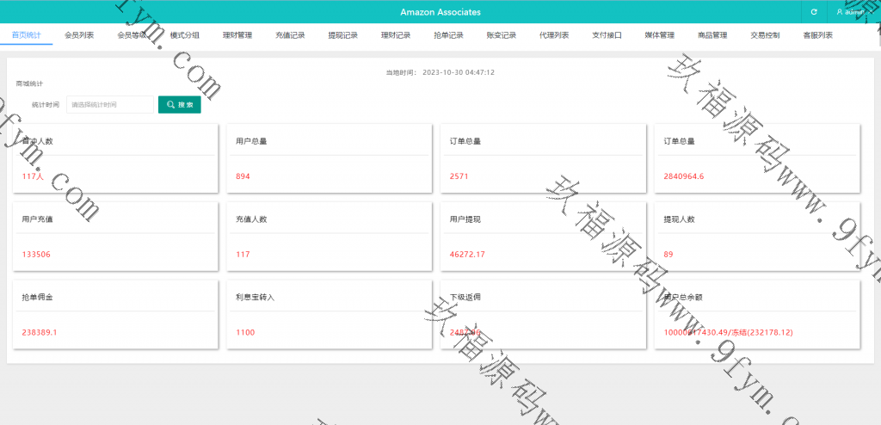Image resolution: width=881 pixels, height=425 pixels.
Task: Open the 支付接口 tab
Action: point(607,35)
